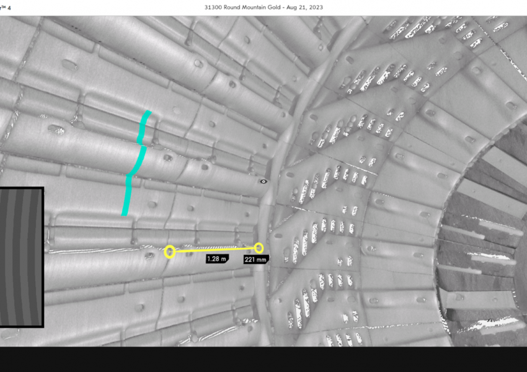
Task: Select the yellow measurement line between endpoints
Action: click(x=214, y=250)
